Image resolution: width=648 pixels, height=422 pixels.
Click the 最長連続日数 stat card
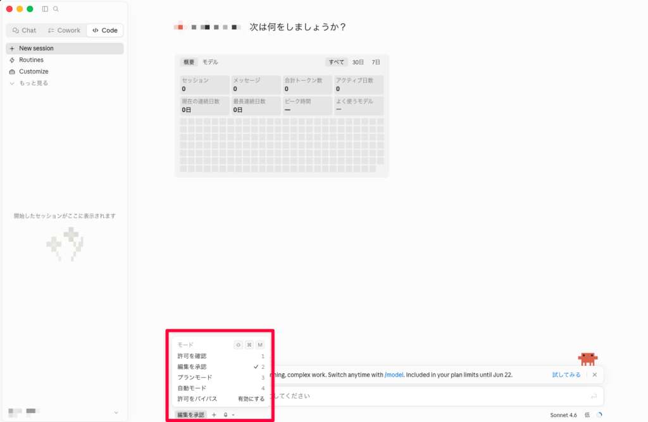click(256, 105)
